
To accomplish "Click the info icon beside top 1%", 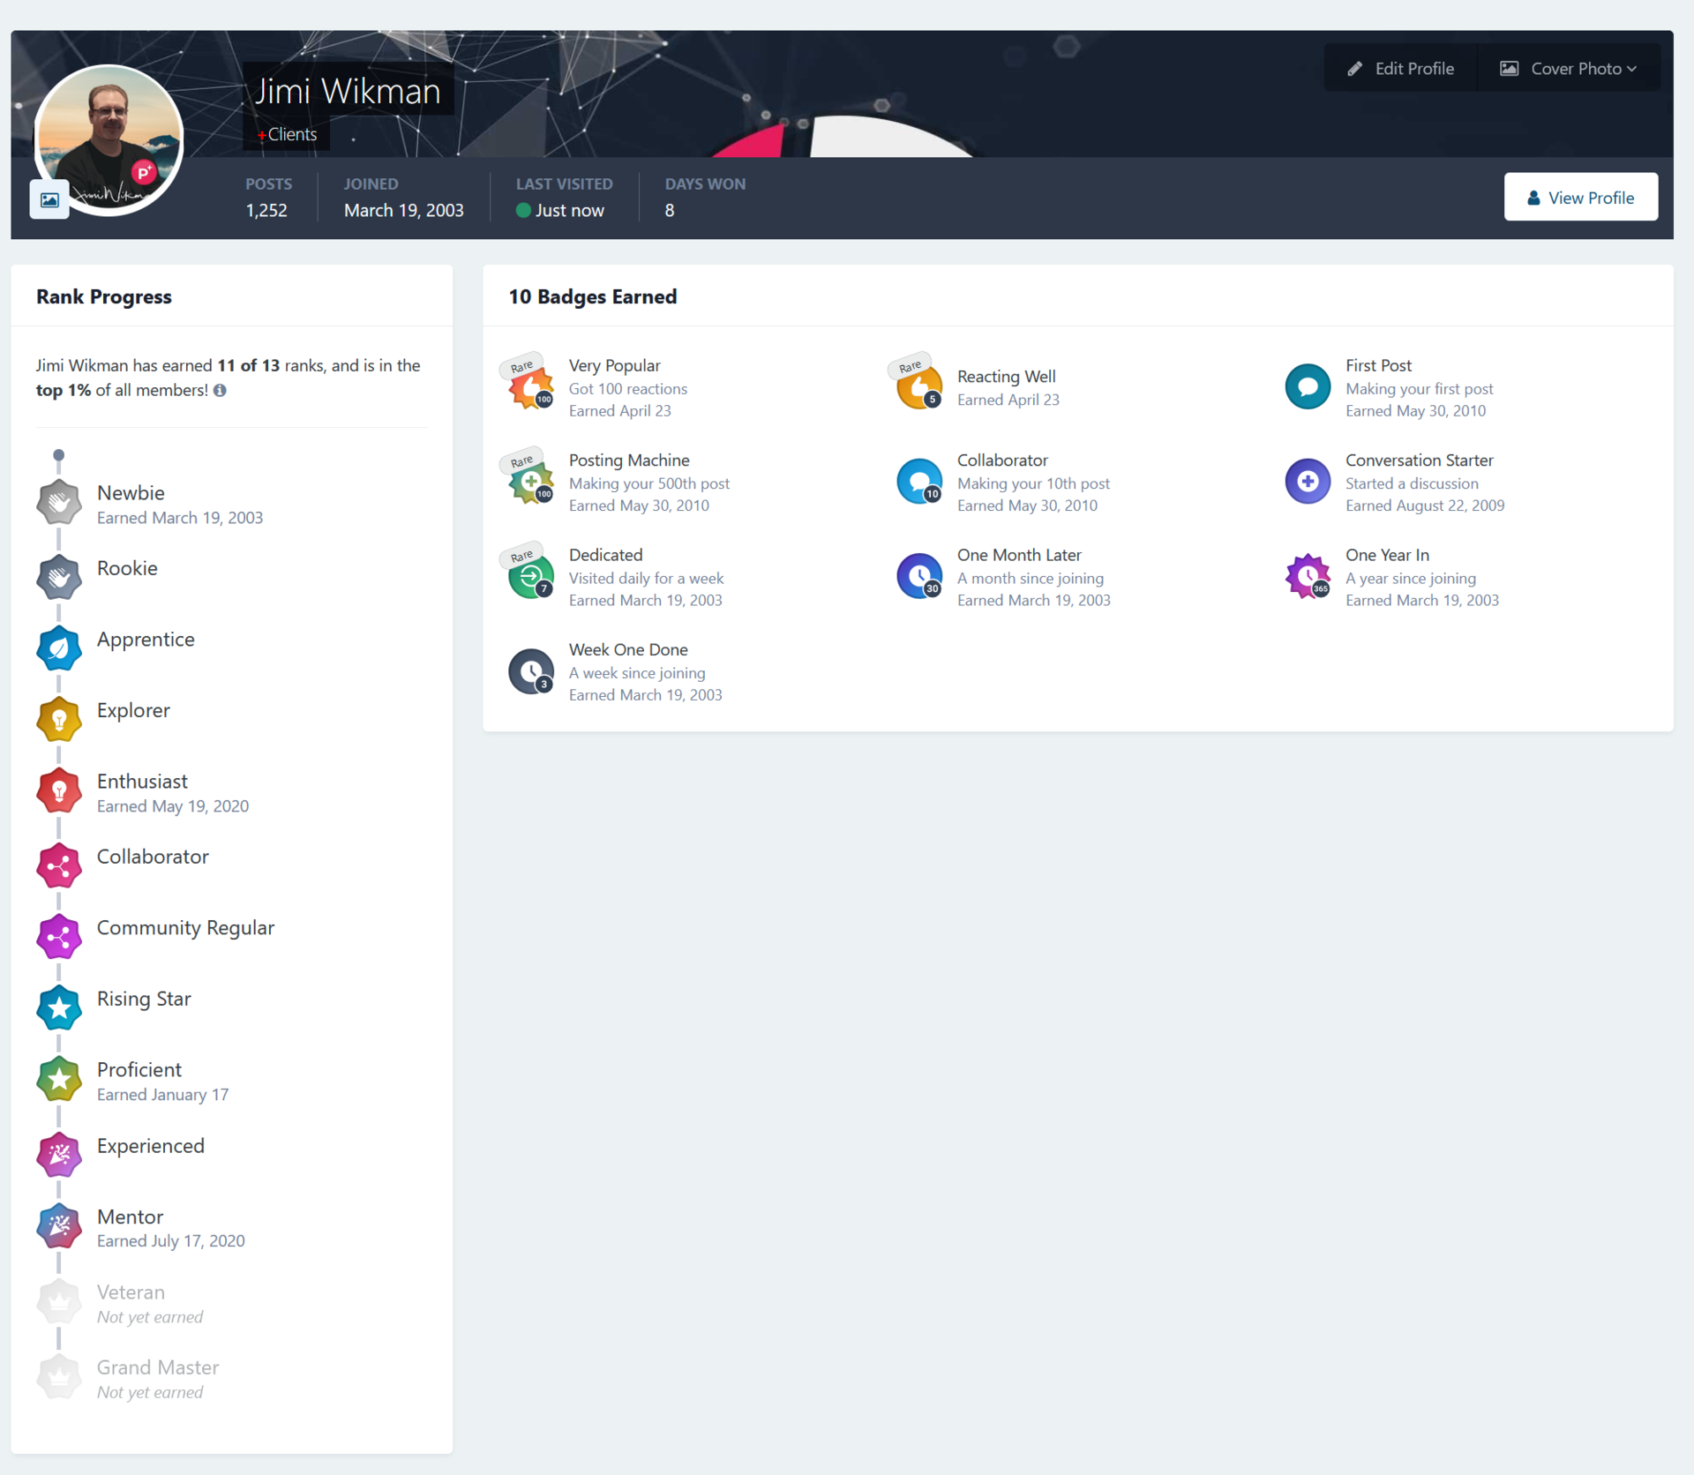I will 220,390.
